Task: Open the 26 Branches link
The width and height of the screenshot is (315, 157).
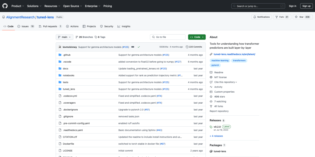Action: (x=84, y=37)
